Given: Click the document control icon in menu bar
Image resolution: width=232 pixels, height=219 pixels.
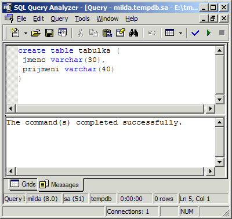Looking at the screenshot, I should [x=9, y=19].
